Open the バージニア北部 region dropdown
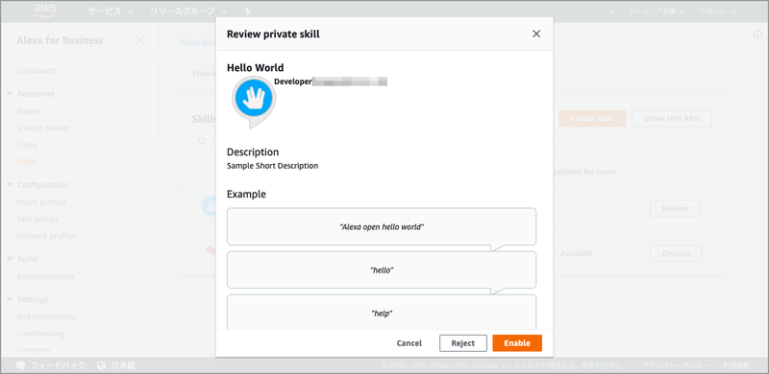Image resolution: width=769 pixels, height=374 pixels. point(657,12)
